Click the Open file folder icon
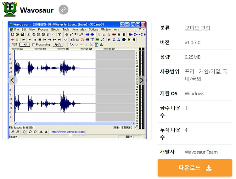This screenshot has height=179, width=236. point(17,34)
